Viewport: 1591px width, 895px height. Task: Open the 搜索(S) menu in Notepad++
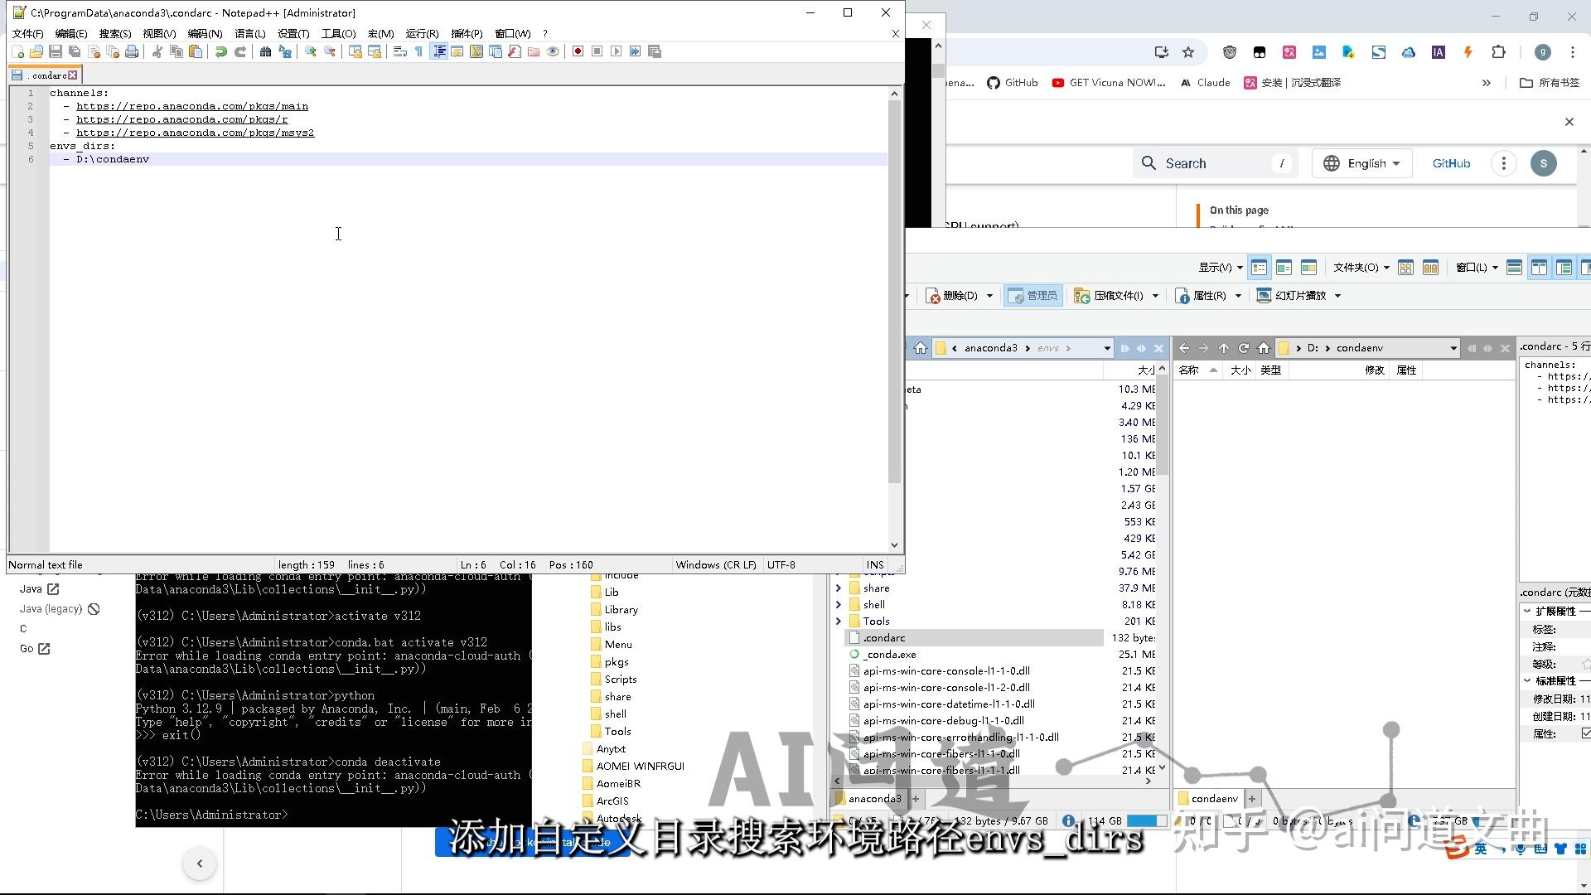pyautogui.click(x=115, y=34)
